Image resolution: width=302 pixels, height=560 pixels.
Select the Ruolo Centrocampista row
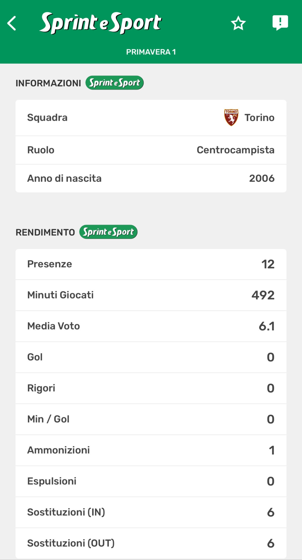pyautogui.click(x=151, y=150)
